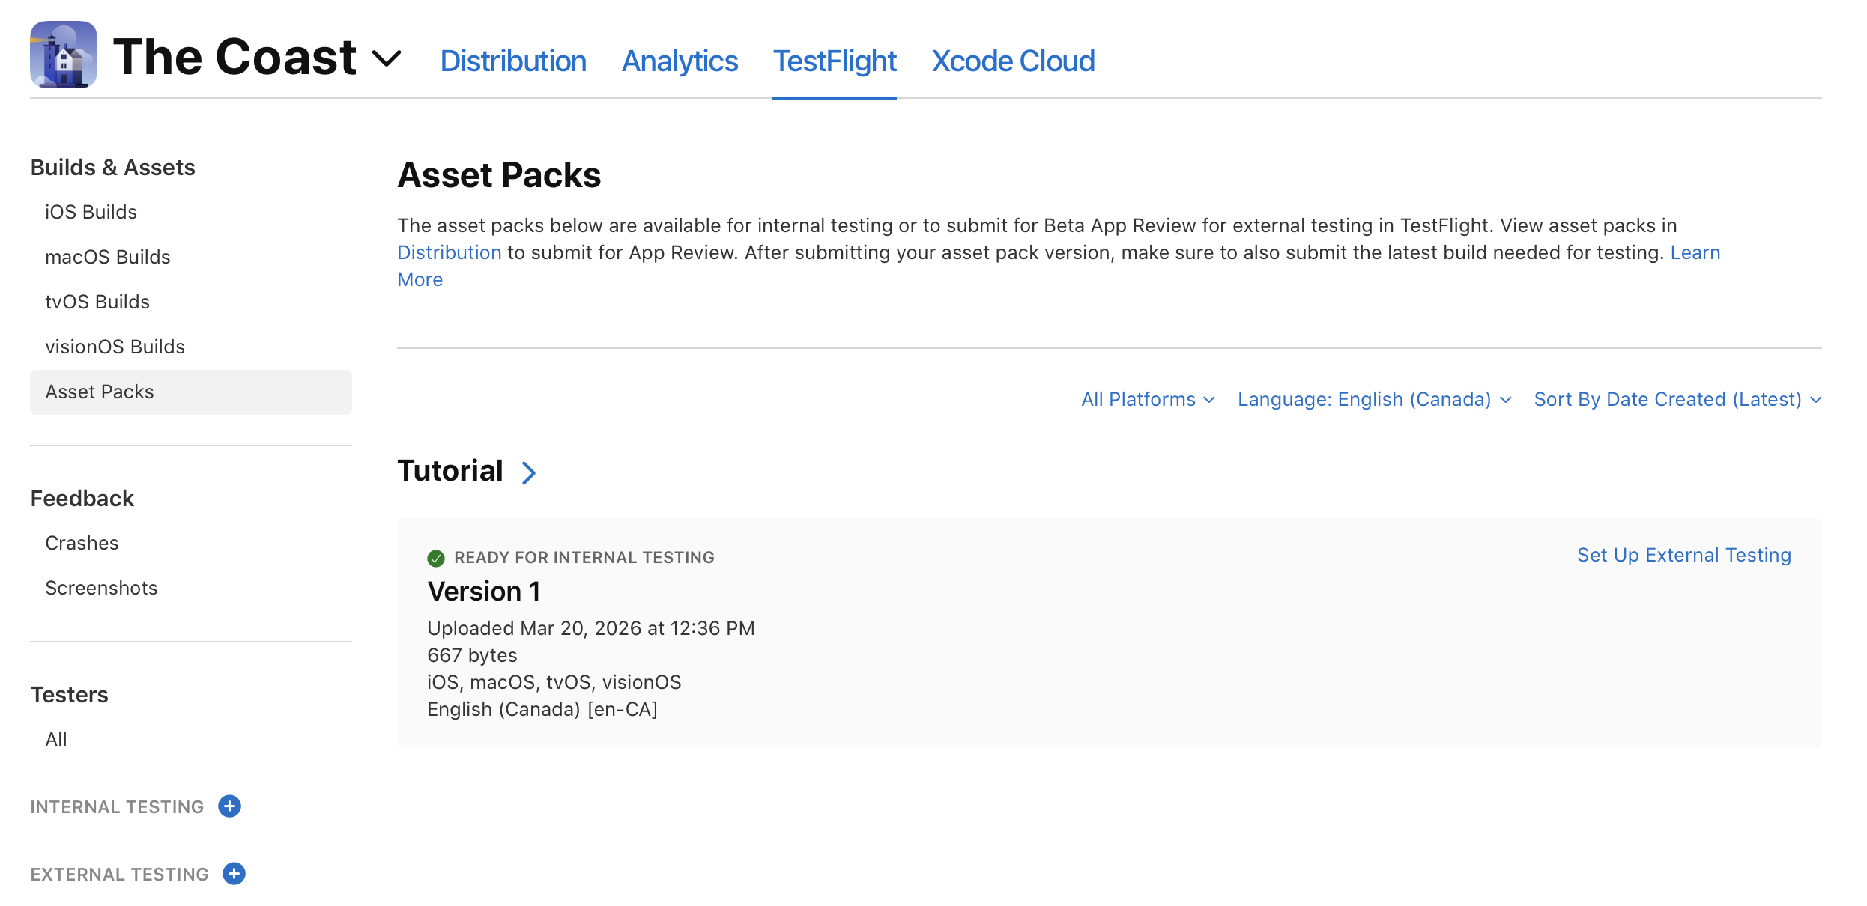Screen dimensions: 1867x906
Task: Add a new Internal Testing group
Action: 229,806
